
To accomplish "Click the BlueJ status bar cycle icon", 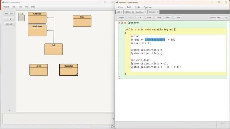I will click(112, 126).
